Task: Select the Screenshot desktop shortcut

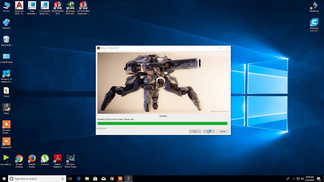Action: click(x=6, y=143)
